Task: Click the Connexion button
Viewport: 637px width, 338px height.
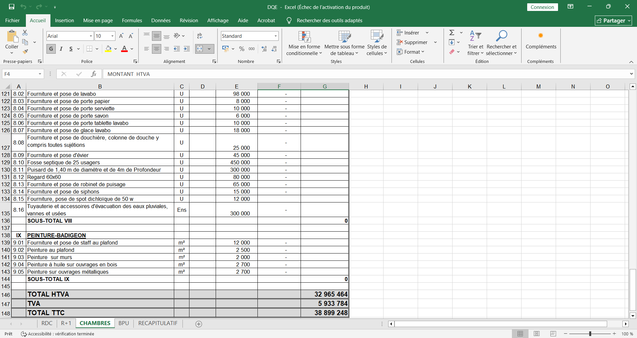Action: pyautogui.click(x=542, y=7)
